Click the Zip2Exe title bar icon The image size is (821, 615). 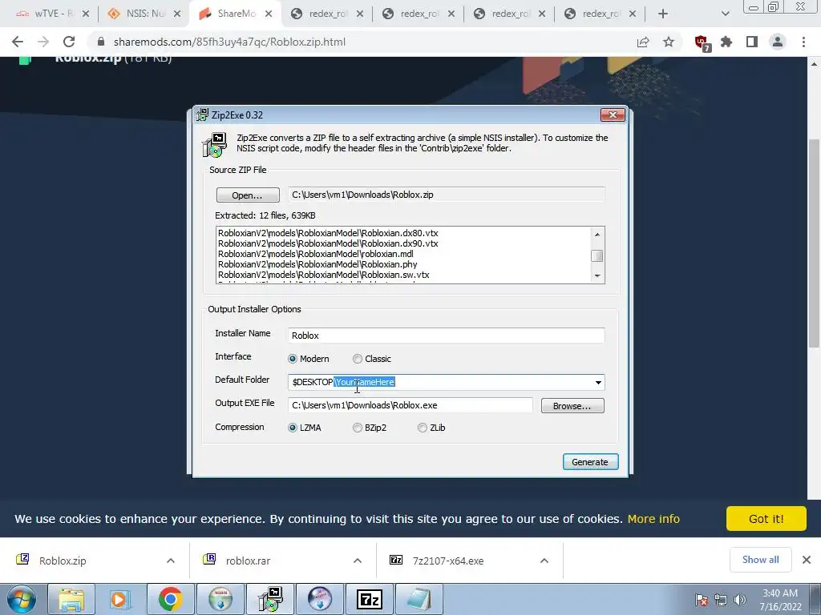[202, 115]
